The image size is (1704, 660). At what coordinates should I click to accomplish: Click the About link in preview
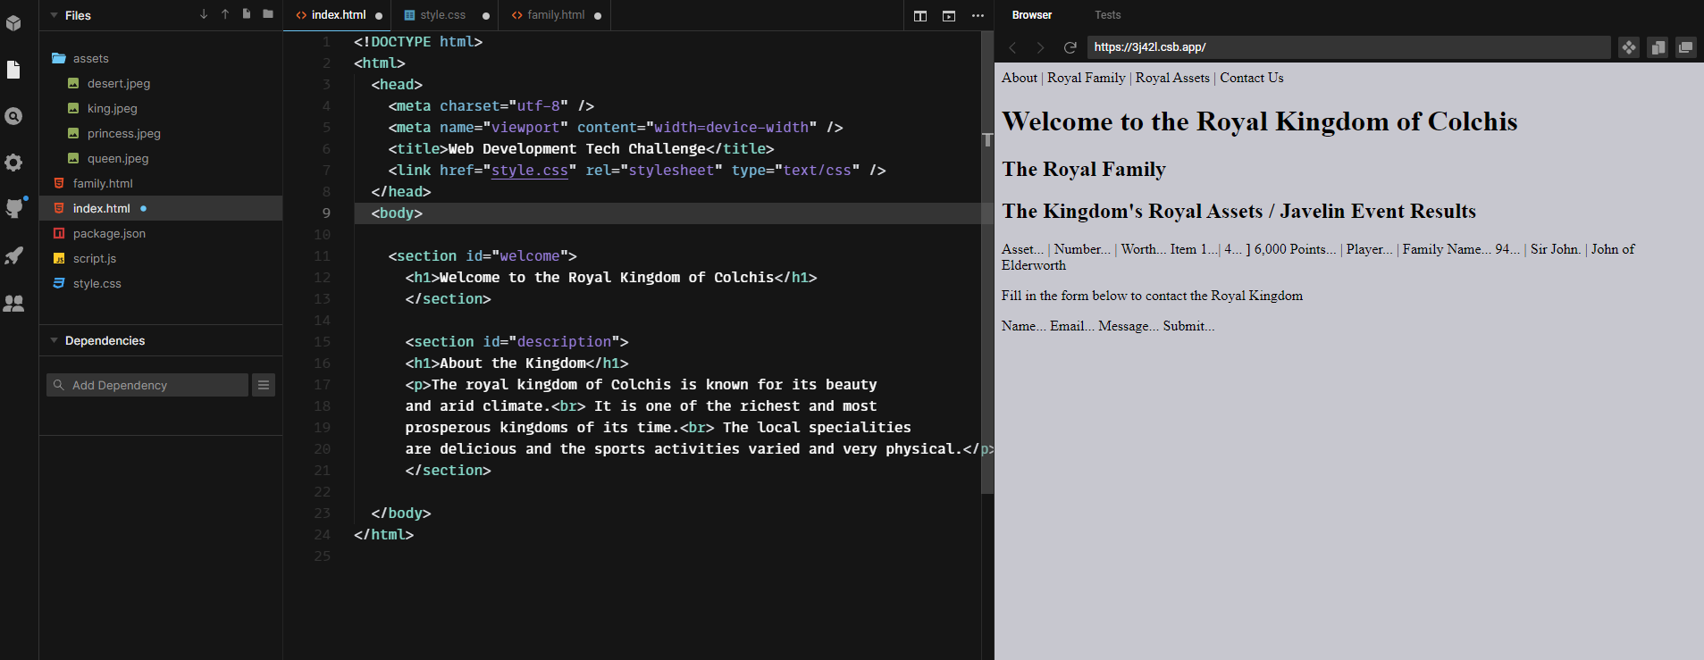coord(1020,78)
